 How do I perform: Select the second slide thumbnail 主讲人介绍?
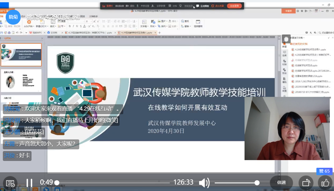[x=21, y=80]
